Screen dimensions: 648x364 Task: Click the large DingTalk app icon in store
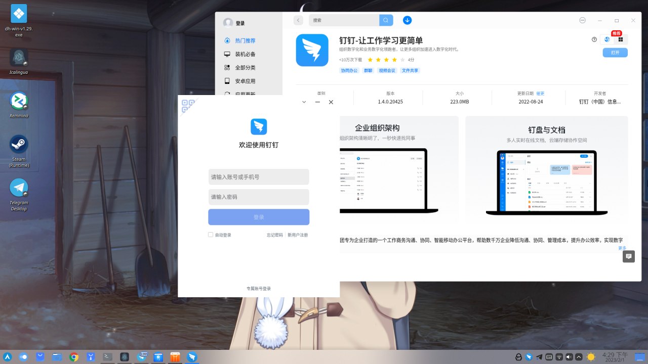coord(312,50)
